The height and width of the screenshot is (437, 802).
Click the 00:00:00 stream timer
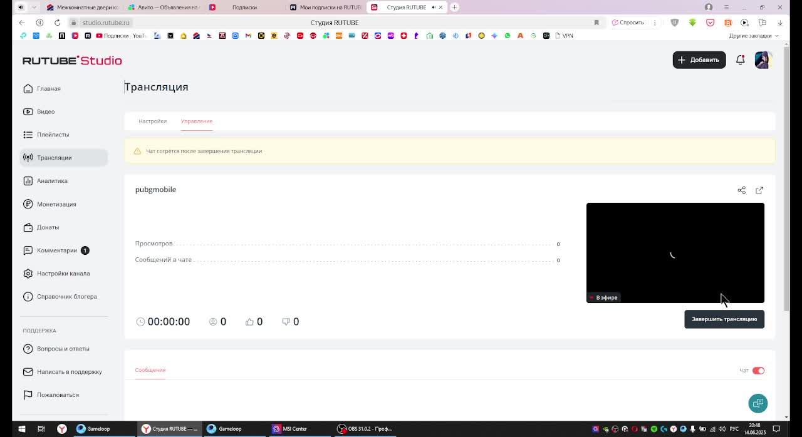169,322
